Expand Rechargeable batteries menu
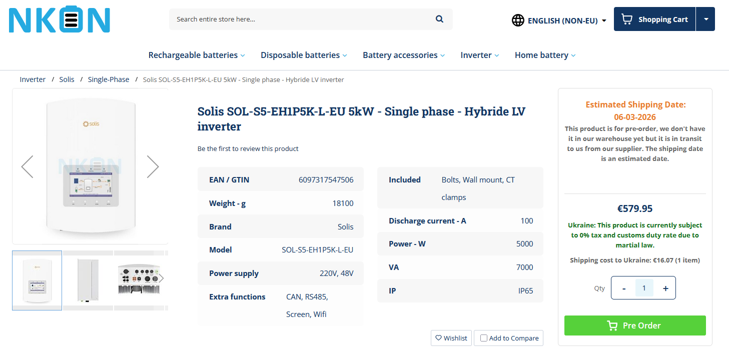 (x=196, y=55)
